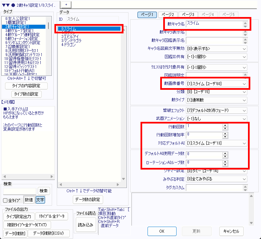
Task: Increase the 行動回数 value with up arrow
Action: [225, 125]
